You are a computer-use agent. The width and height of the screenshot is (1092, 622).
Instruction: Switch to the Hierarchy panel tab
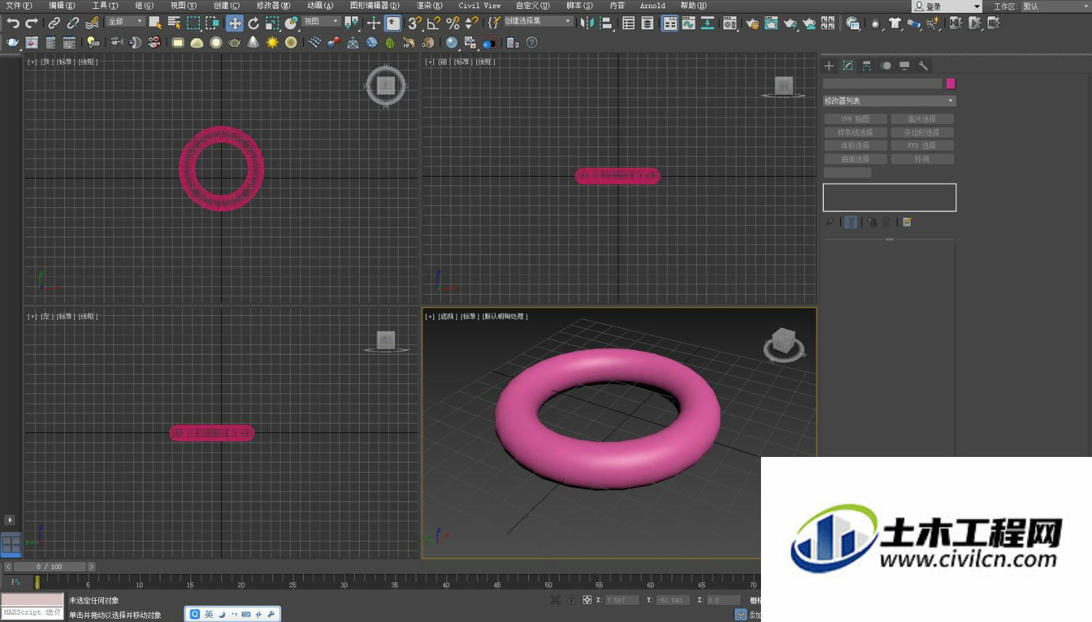coord(867,65)
